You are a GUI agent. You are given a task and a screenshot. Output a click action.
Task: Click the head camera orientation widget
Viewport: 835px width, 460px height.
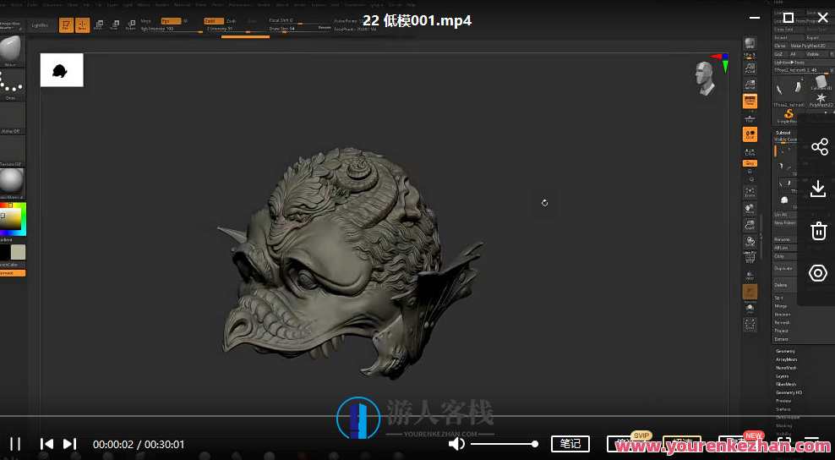click(x=705, y=78)
